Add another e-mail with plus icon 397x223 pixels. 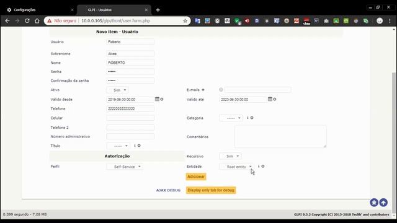click(x=203, y=90)
